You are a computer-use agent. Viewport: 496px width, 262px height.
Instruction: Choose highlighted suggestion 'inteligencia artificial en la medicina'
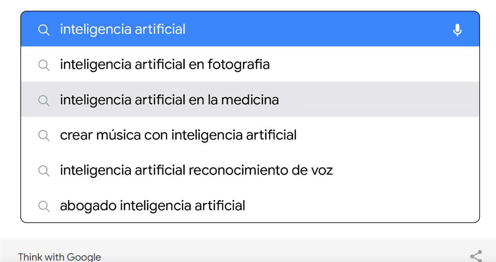coord(169,100)
